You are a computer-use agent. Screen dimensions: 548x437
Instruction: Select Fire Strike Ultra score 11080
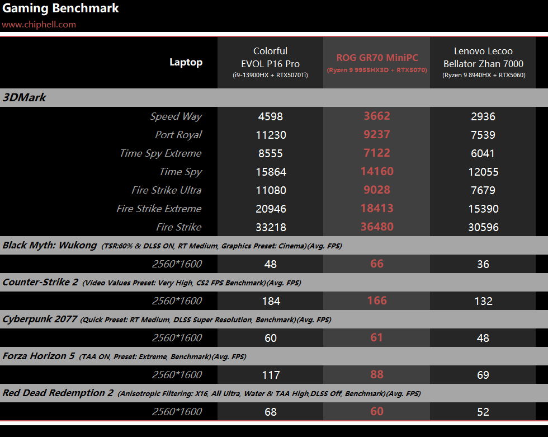coord(271,191)
